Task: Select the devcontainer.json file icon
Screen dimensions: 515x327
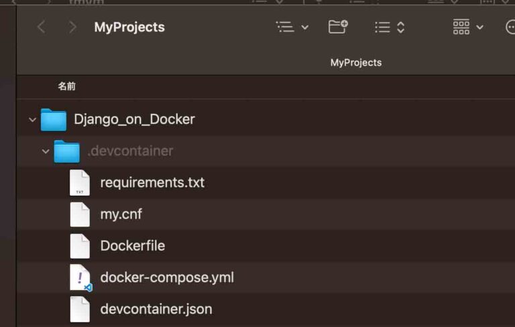Action: (x=80, y=310)
